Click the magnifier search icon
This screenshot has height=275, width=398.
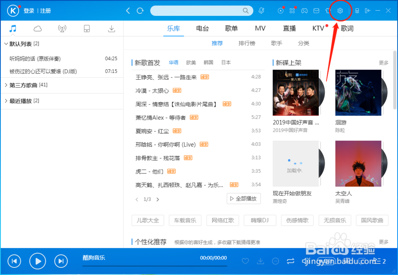[246, 11]
